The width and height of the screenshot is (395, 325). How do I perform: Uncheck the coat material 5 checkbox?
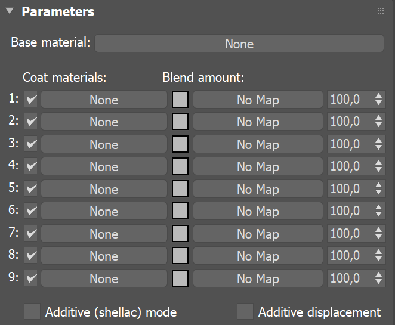(x=32, y=189)
